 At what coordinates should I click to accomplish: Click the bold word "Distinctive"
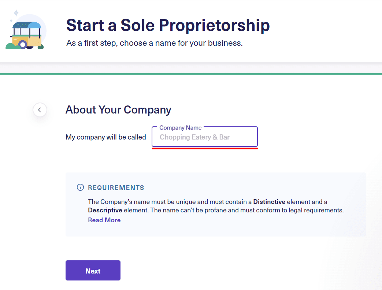[x=269, y=202]
